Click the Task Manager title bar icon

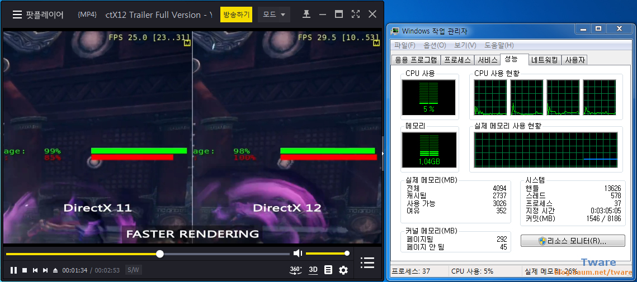(x=395, y=31)
